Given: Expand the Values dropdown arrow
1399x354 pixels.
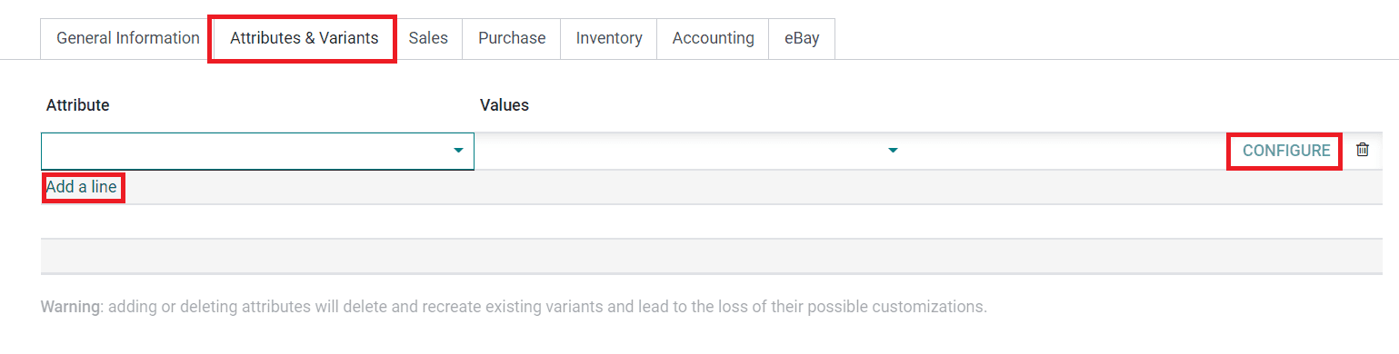Looking at the screenshot, I should 893,151.
